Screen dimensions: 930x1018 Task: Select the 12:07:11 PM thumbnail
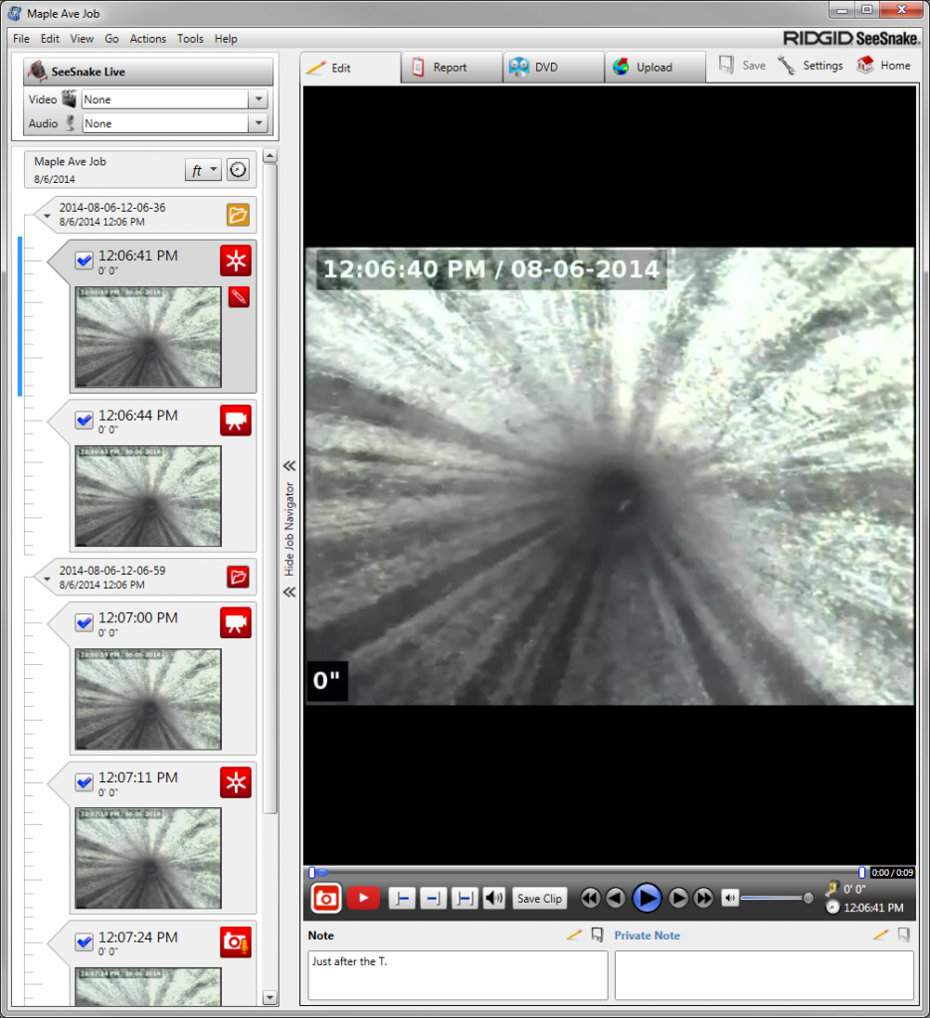tap(148, 858)
